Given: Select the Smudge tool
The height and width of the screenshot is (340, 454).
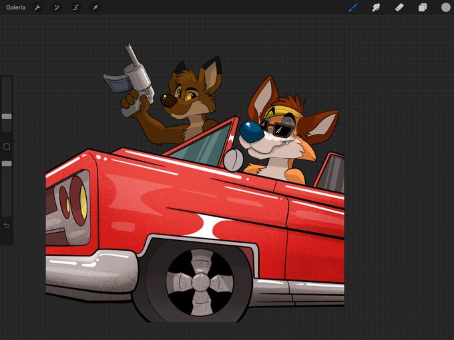Looking at the screenshot, I should (x=376, y=7).
